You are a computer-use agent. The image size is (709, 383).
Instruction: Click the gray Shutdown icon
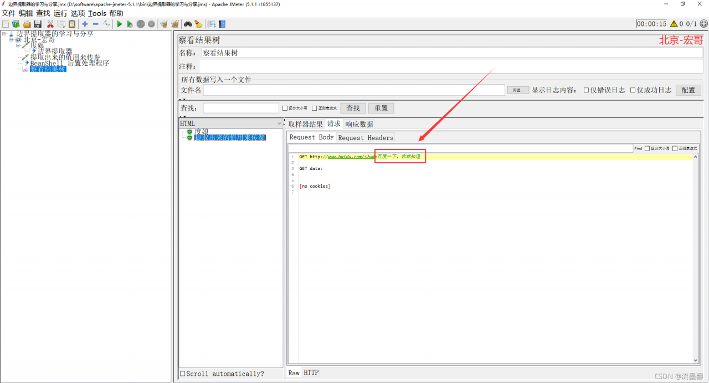click(151, 24)
